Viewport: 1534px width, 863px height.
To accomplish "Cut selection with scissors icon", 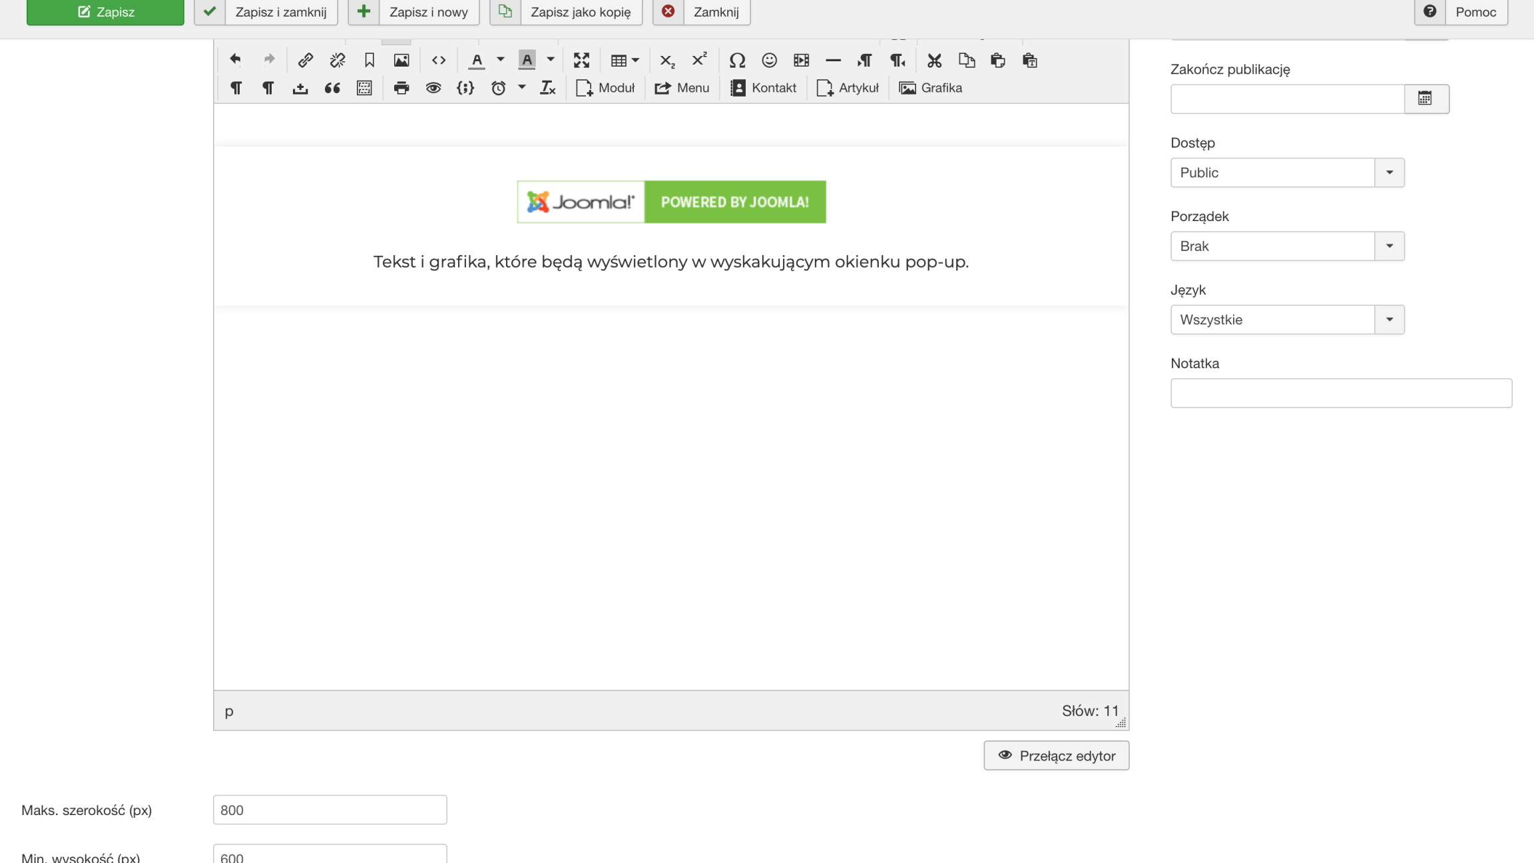I will (934, 60).
